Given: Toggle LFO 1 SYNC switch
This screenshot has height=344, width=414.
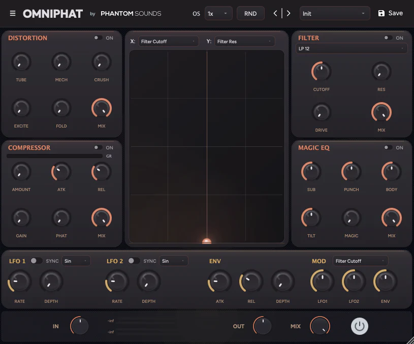Looking at the screenshot, I should coord(36,261).
